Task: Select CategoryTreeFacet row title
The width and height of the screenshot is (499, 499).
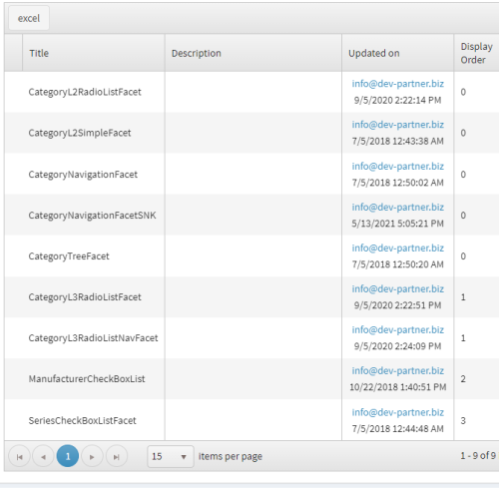Action: point(69,256)
